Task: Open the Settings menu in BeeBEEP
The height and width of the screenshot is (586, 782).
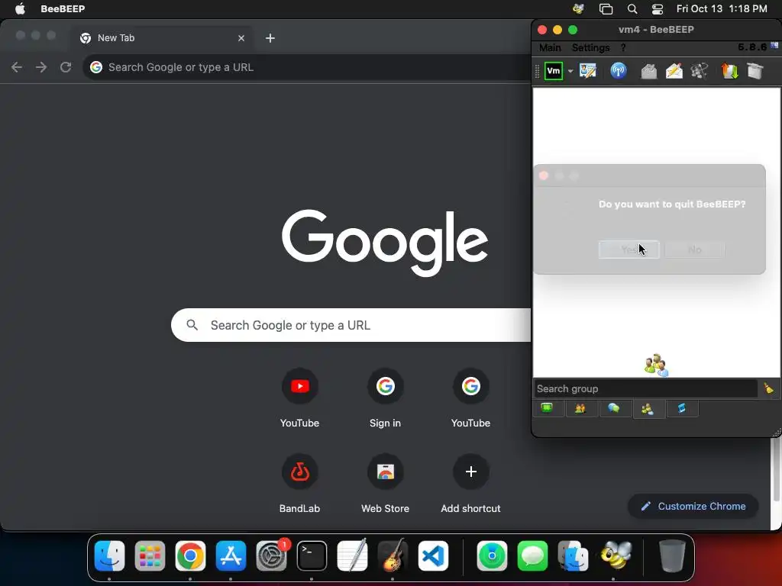Action: tap(590, 47)
